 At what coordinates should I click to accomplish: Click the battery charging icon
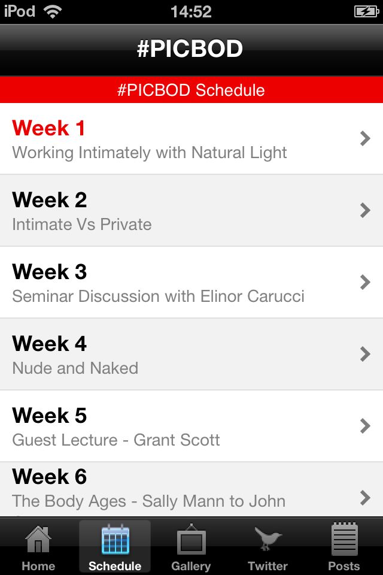[366, 12]
